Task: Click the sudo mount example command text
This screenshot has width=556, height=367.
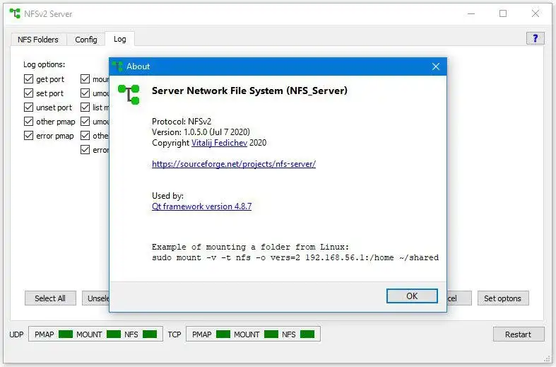Action: [295, 257]
